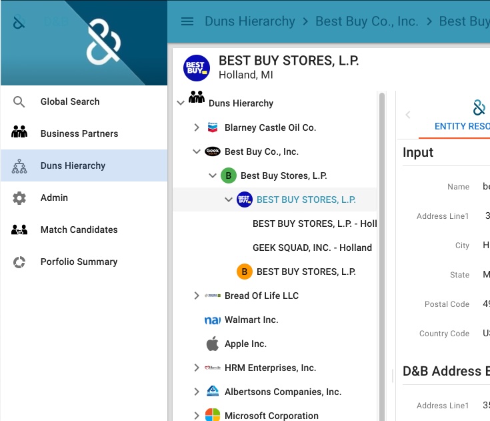Open Business Partners in sidebar

pyautogui.click(x=84, y=133)
